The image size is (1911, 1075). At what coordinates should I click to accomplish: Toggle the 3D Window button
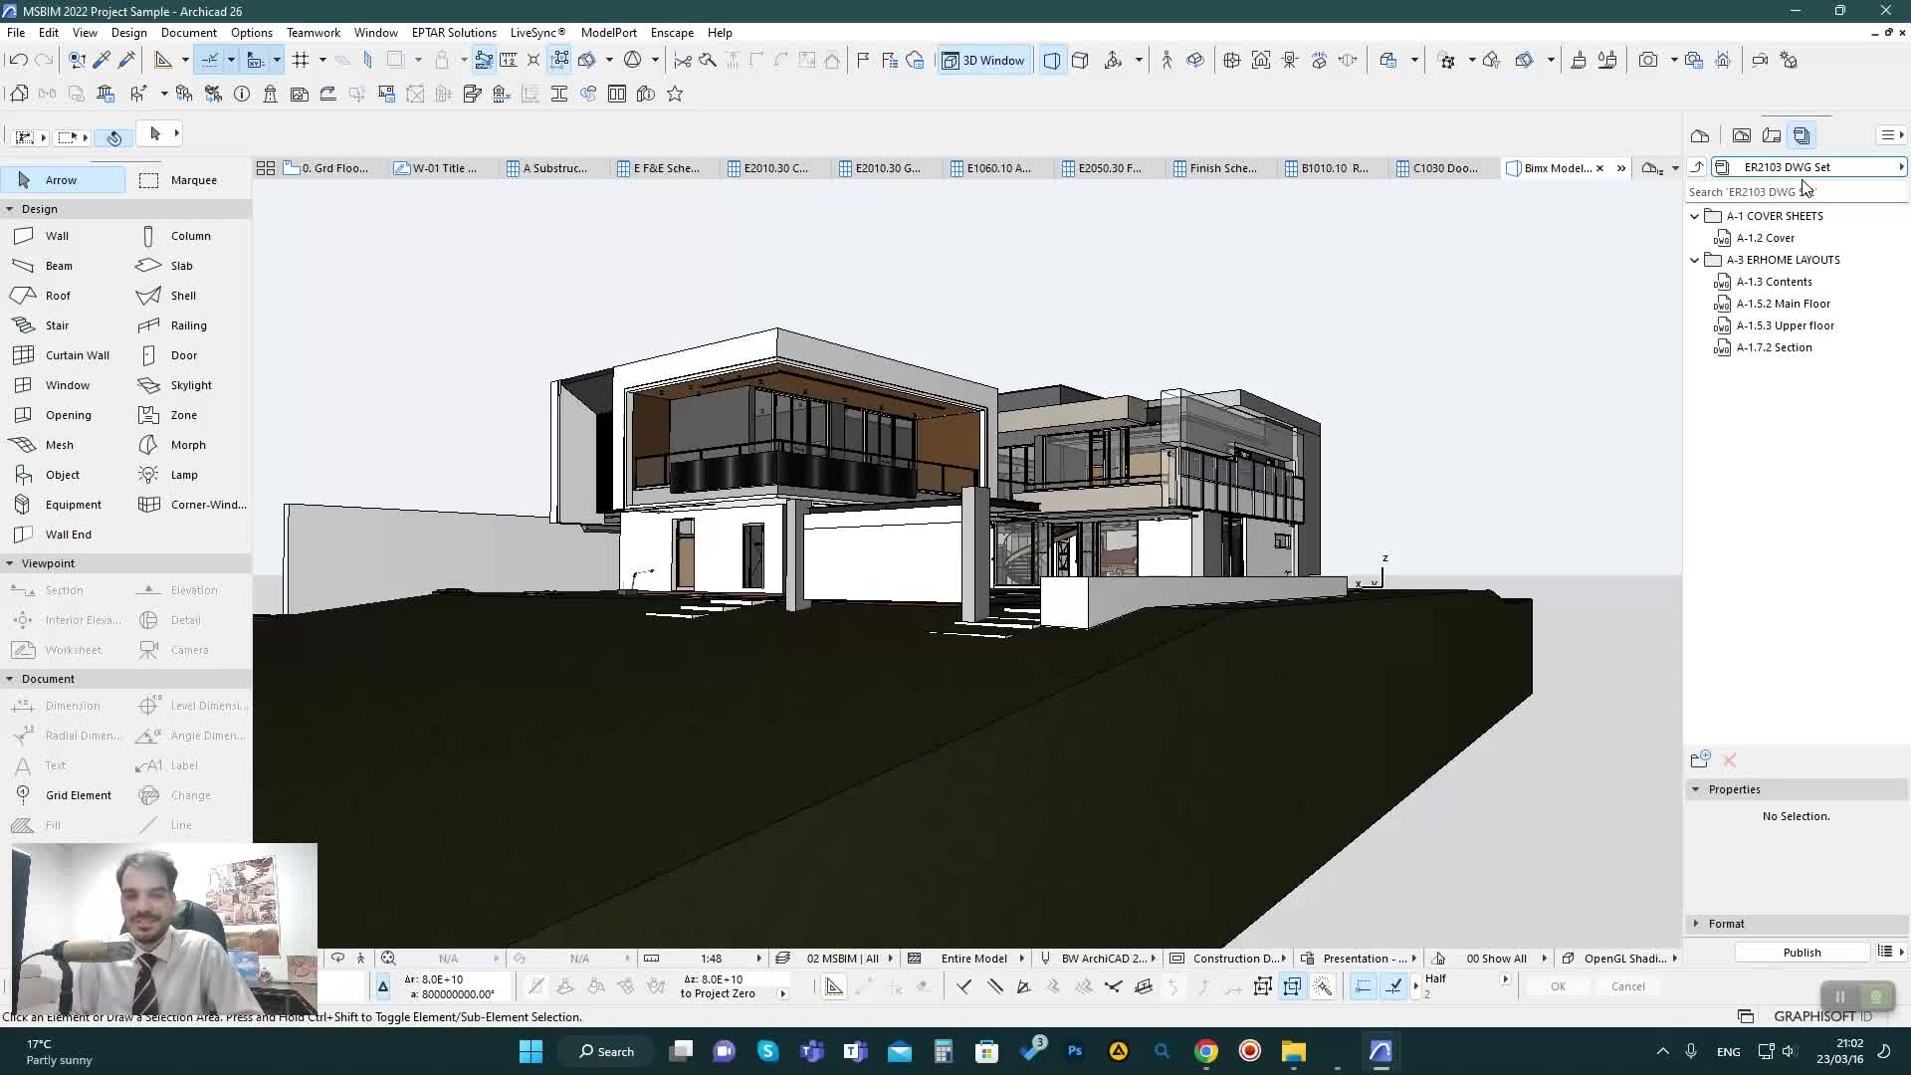(983, 60)
